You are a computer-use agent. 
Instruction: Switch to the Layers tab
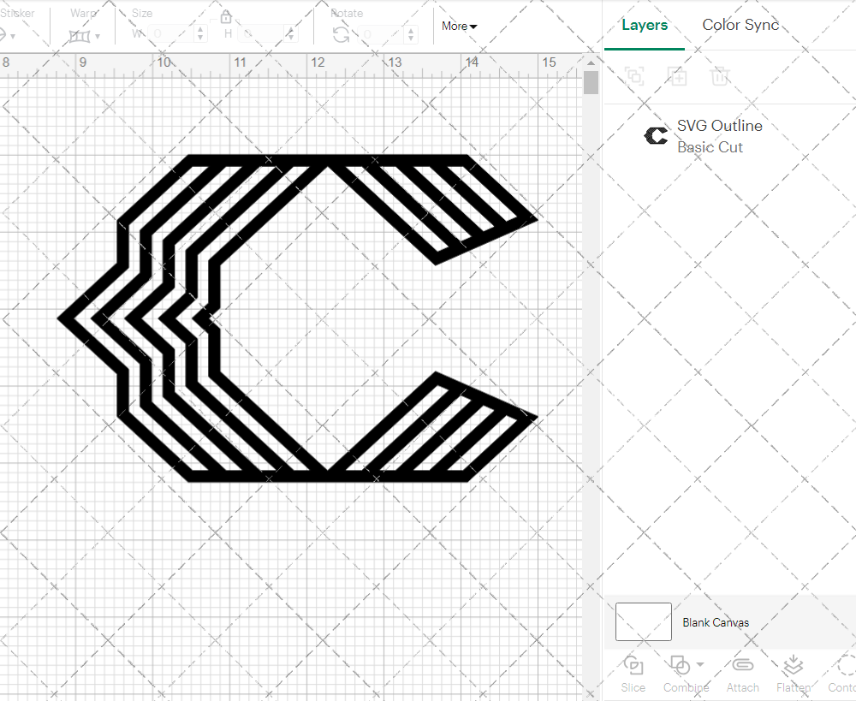click(x=645, y=25)
